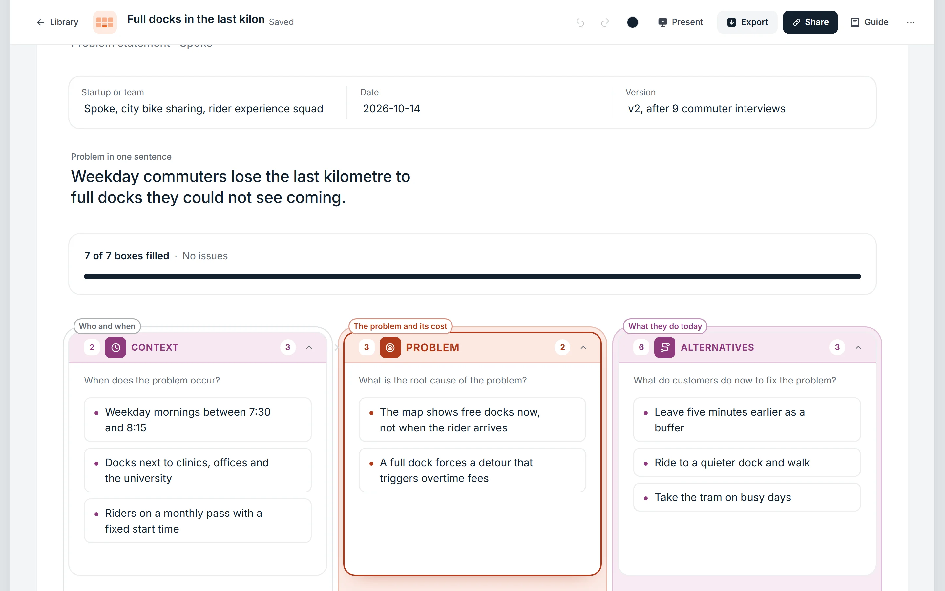Click prompt What do customers do now
Viewport: 945px width, 591px height.
(735, 380)
